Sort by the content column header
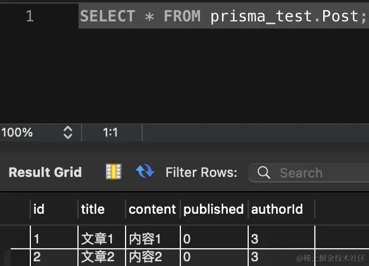 click(153, 209)
